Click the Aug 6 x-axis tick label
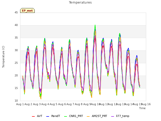 click(x=62, y=104)
